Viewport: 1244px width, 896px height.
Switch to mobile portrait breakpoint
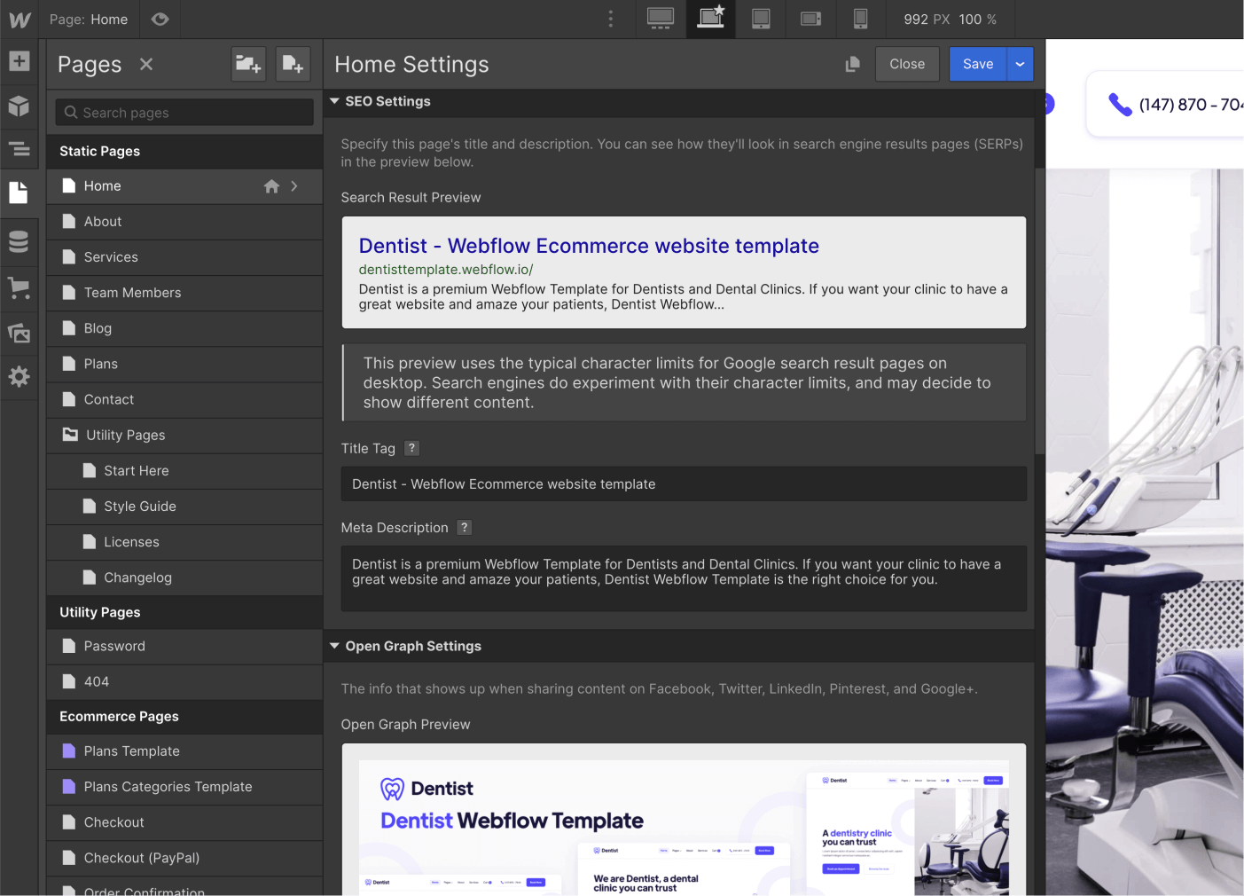click(860, 19)
